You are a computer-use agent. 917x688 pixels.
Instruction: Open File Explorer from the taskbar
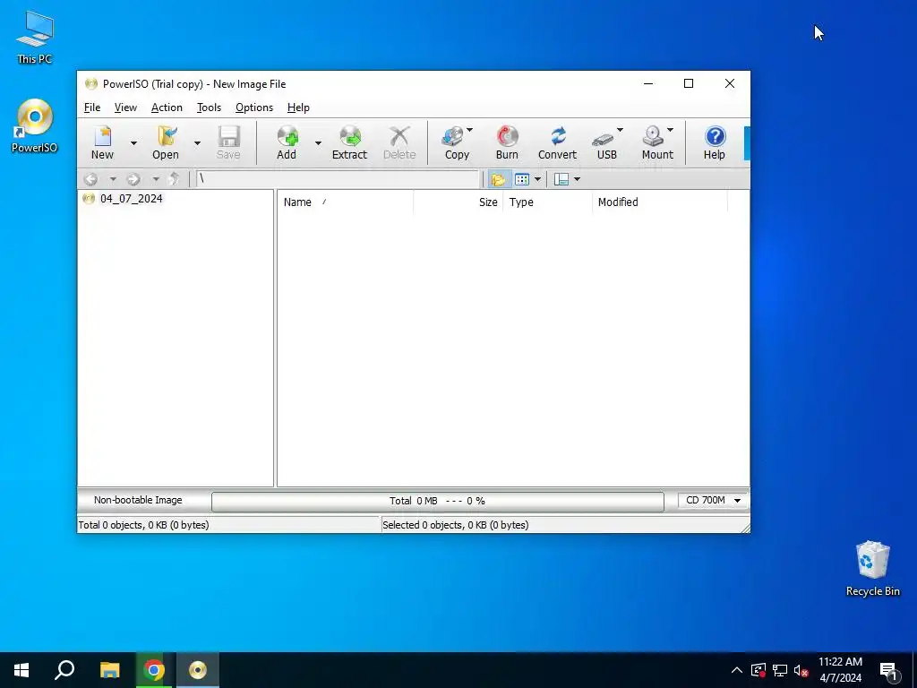click(x=109, y=670)
